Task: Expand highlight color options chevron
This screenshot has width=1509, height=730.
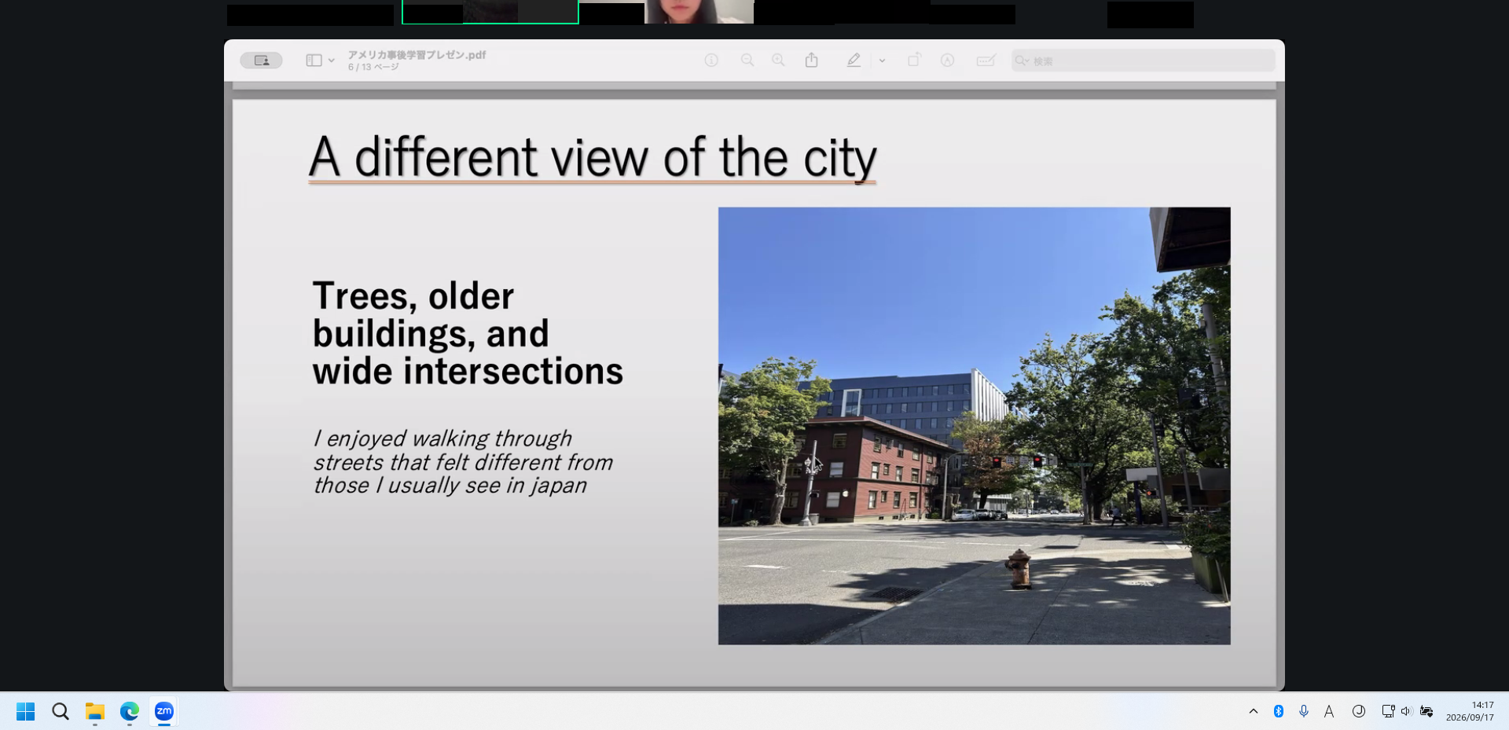Action: 882,61
